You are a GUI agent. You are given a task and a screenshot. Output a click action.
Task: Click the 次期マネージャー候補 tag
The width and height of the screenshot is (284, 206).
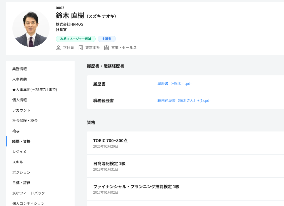[76, 39]
